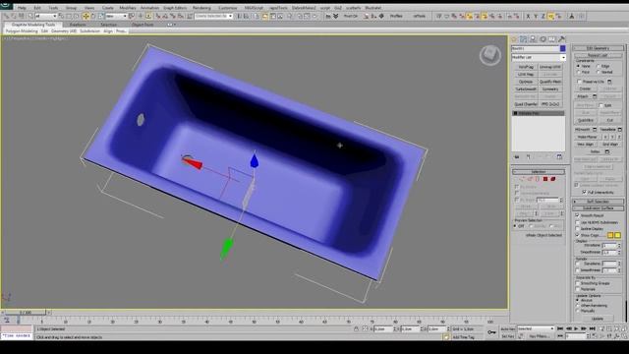
Task: Click the object name input field
Action: tap(535, 48)
